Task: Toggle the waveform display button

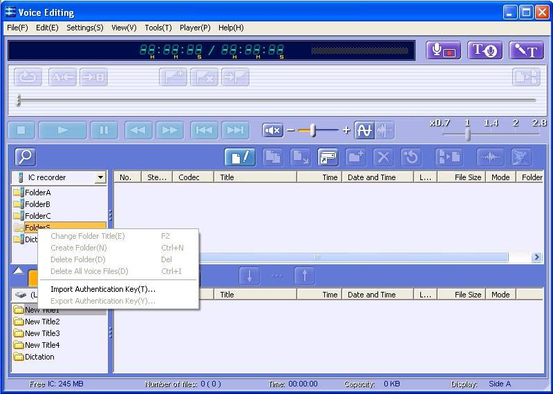Action: 384,130
